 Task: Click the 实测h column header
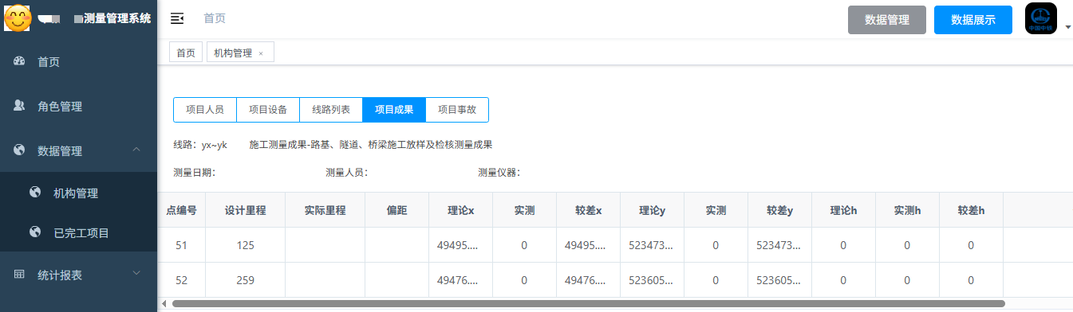pyautogui.click(x=907, y=210)
